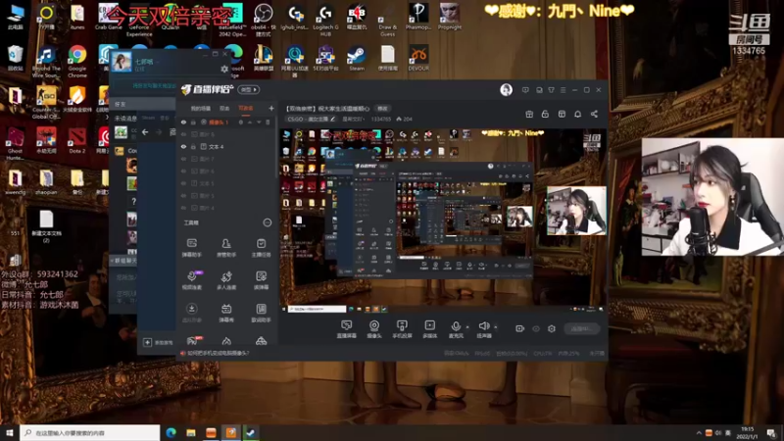Open the Windows Start menu
Image resolution: width=784 pixels, height=441 pixels.
(9, 432)
